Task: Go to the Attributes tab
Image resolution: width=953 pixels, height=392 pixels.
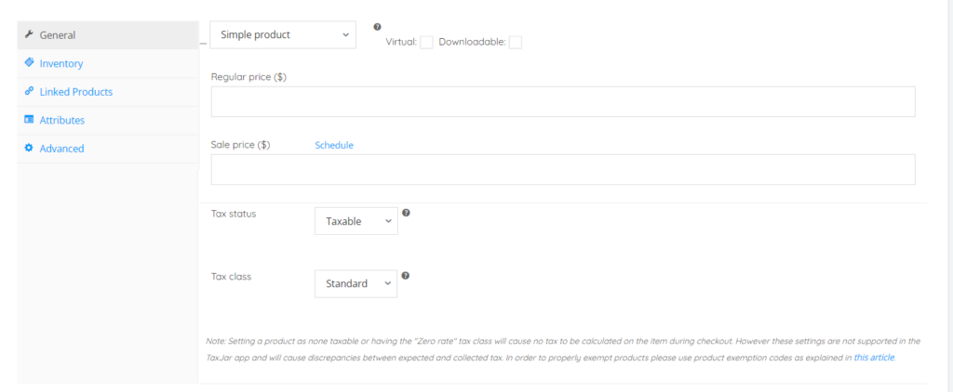Action: [62, 120]
